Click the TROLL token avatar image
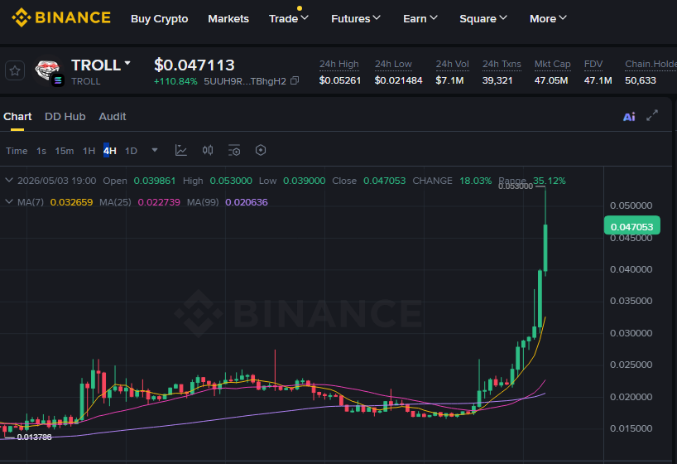Image resolution: width=677 pixels, height=464 pixels. click(47, 70)
